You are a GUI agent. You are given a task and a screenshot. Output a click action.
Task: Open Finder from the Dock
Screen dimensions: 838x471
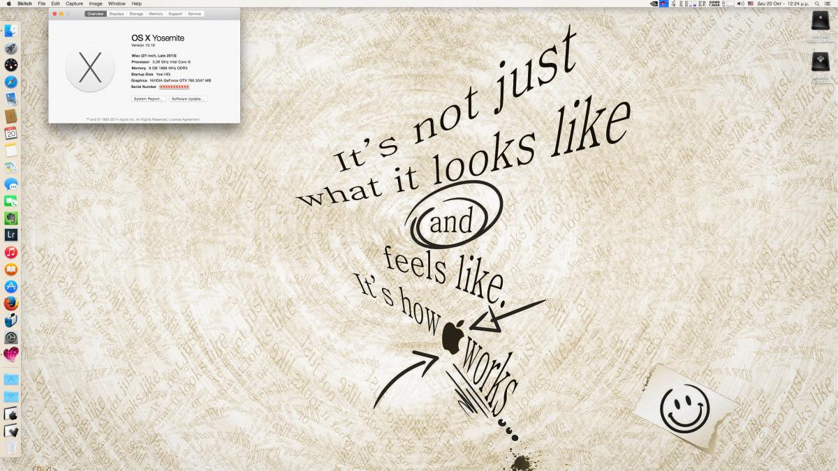click(x=10, y=31)
